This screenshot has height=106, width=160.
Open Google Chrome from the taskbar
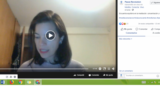pyautogui.click(x=21, y=82)
